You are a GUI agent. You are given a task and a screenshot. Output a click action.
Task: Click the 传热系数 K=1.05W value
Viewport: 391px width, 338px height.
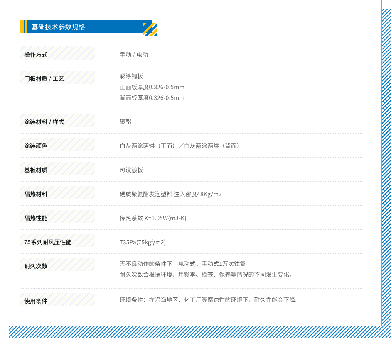(153, 218)
